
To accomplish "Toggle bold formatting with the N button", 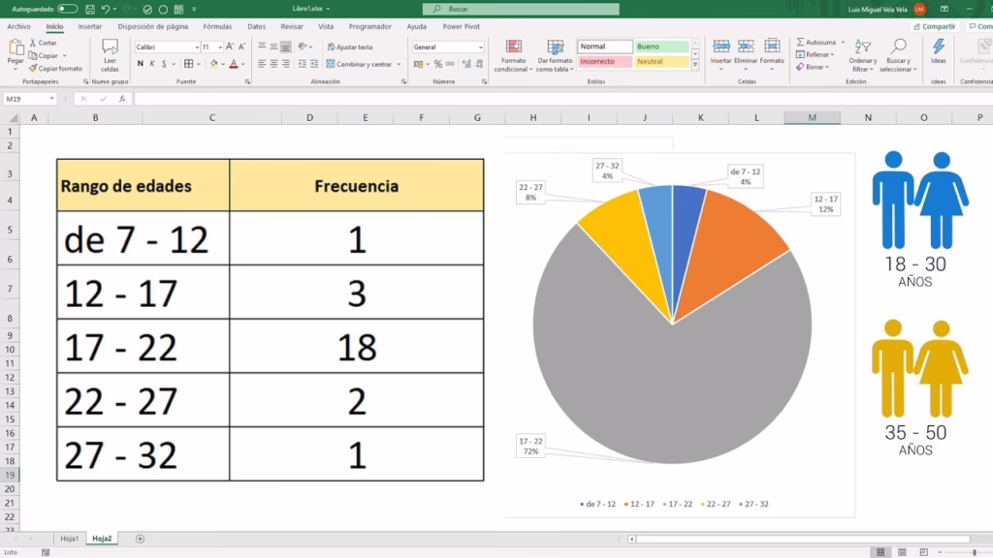I will pos(141,64).
